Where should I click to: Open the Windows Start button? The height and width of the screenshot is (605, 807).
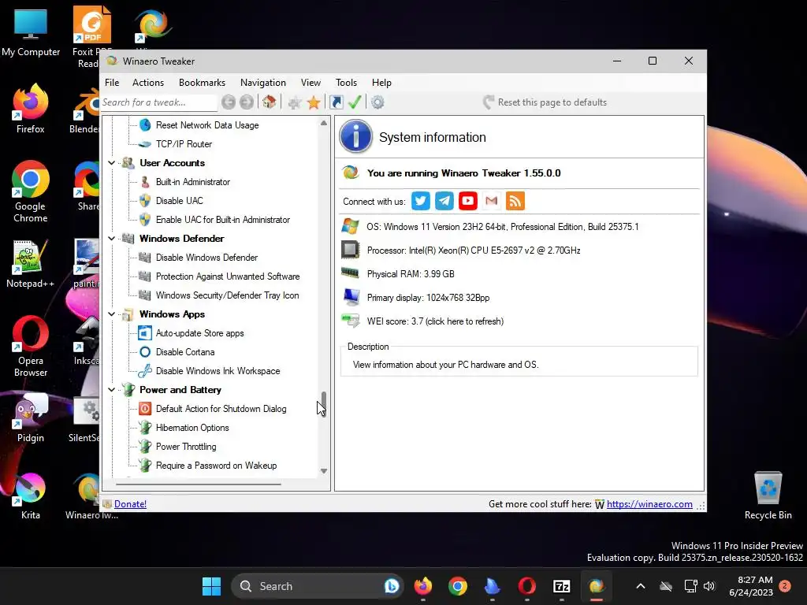pos(211,586)
